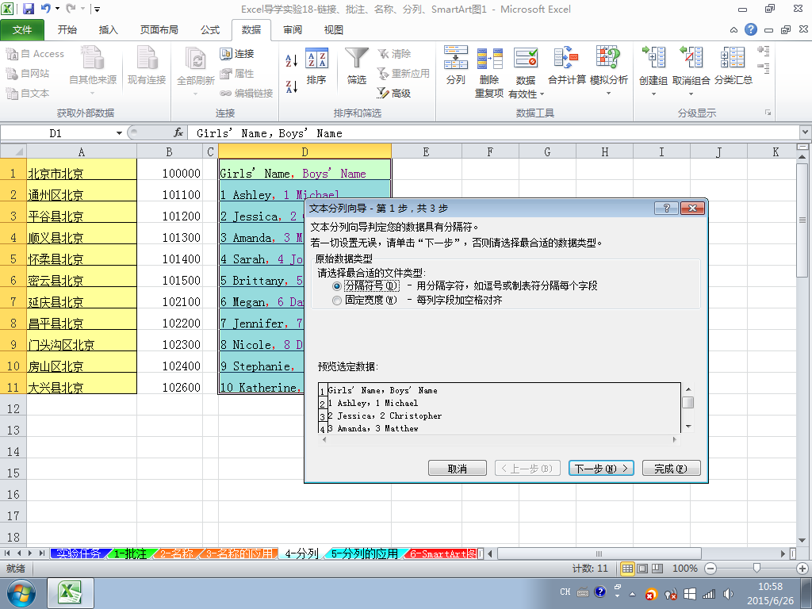Select the 固定宽度 fixed width radio button

[x=336, y=301]
